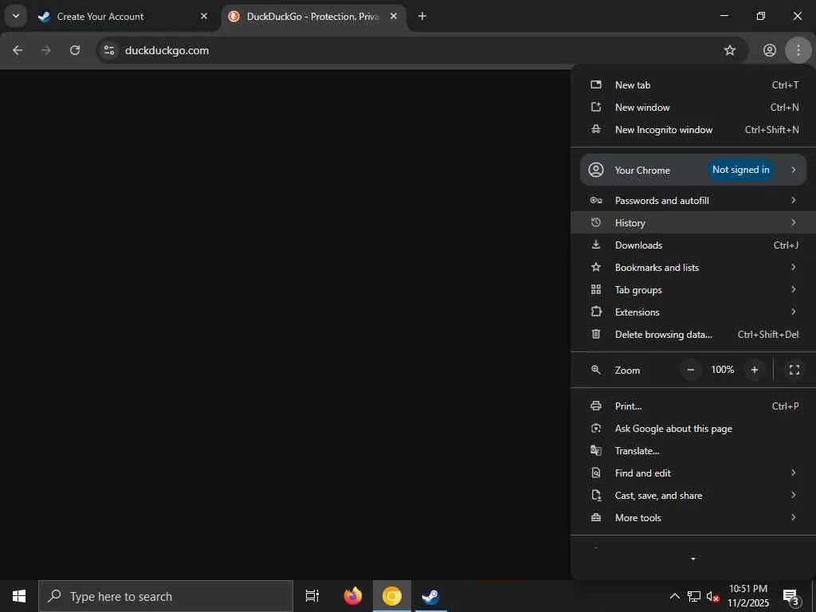Screen dimensions: 816x612
Task: Open Task View on the taskbar
Action: [x=312, y=596]
